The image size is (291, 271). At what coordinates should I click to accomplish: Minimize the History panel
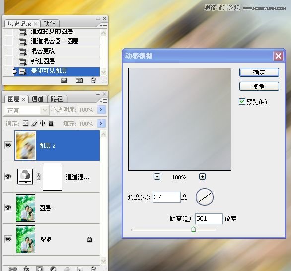[98, 19]
